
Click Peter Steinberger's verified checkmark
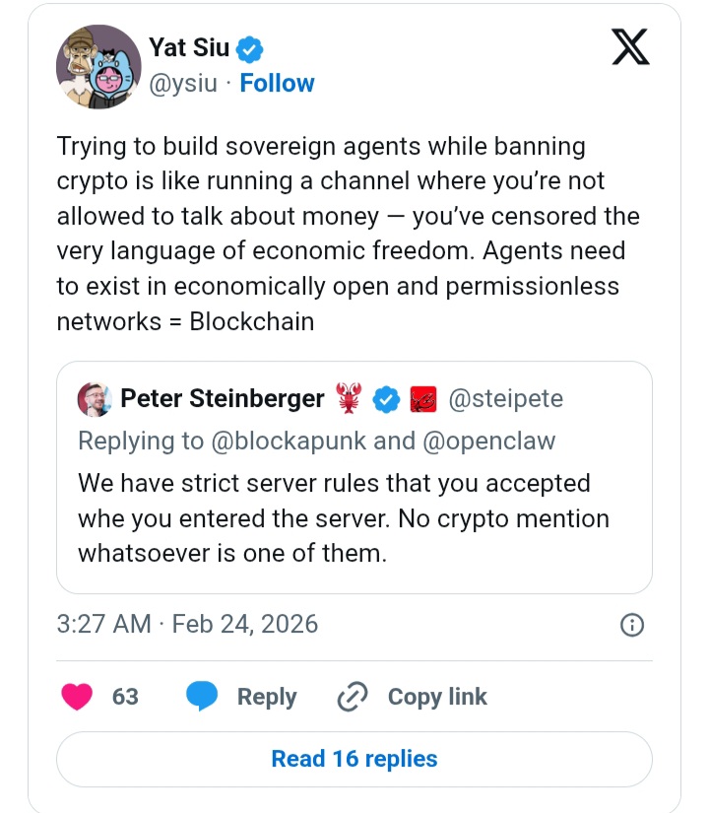click(386, 399)
